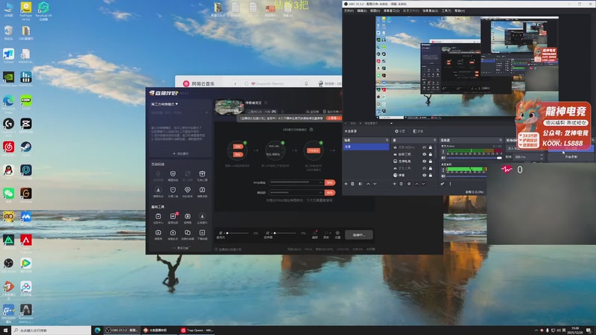The height and width of the screenshot is (335, 596).
Task: Open source properties gear in sources toolbar
Action: pos(409,184)
